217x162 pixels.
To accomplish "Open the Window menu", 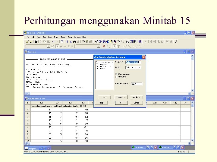I will 77,37.
